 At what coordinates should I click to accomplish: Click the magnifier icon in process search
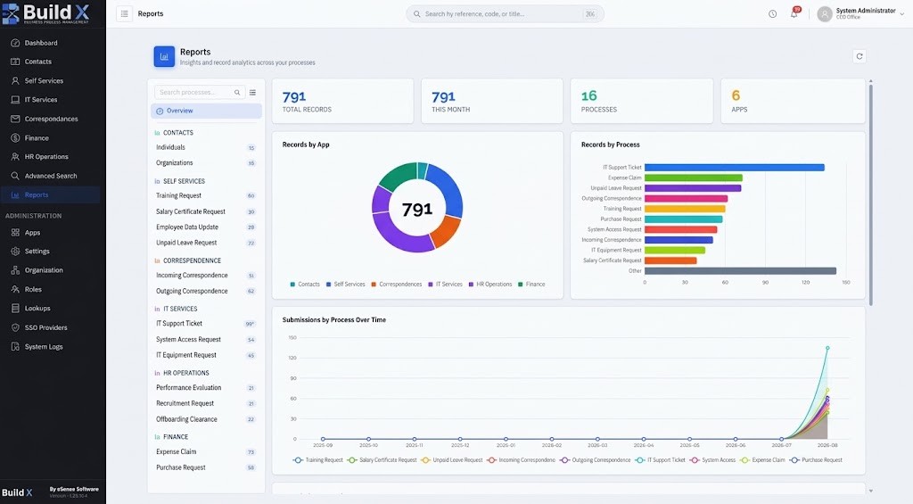click(237, 92)
